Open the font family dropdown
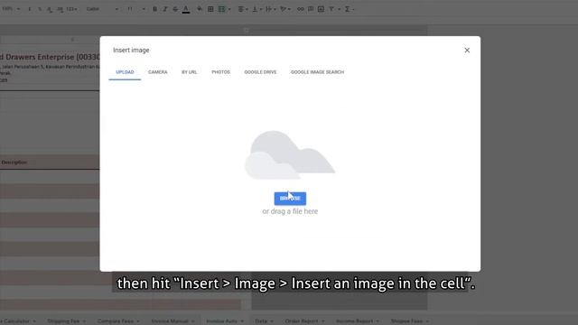The height and width of the screenshot is (325, 578). [102, 9]
